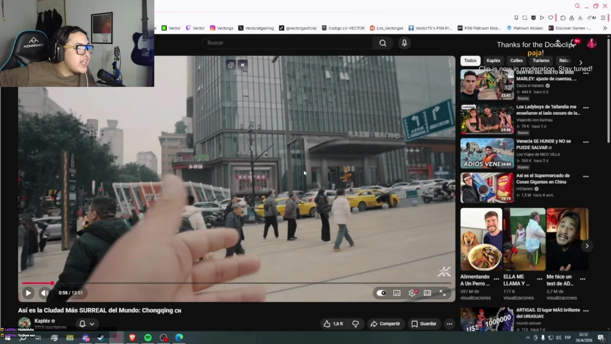The image size is (611, 344).
Task: Open the Platinum Mosaic bookmark
Action: click(x=525, y=28)
